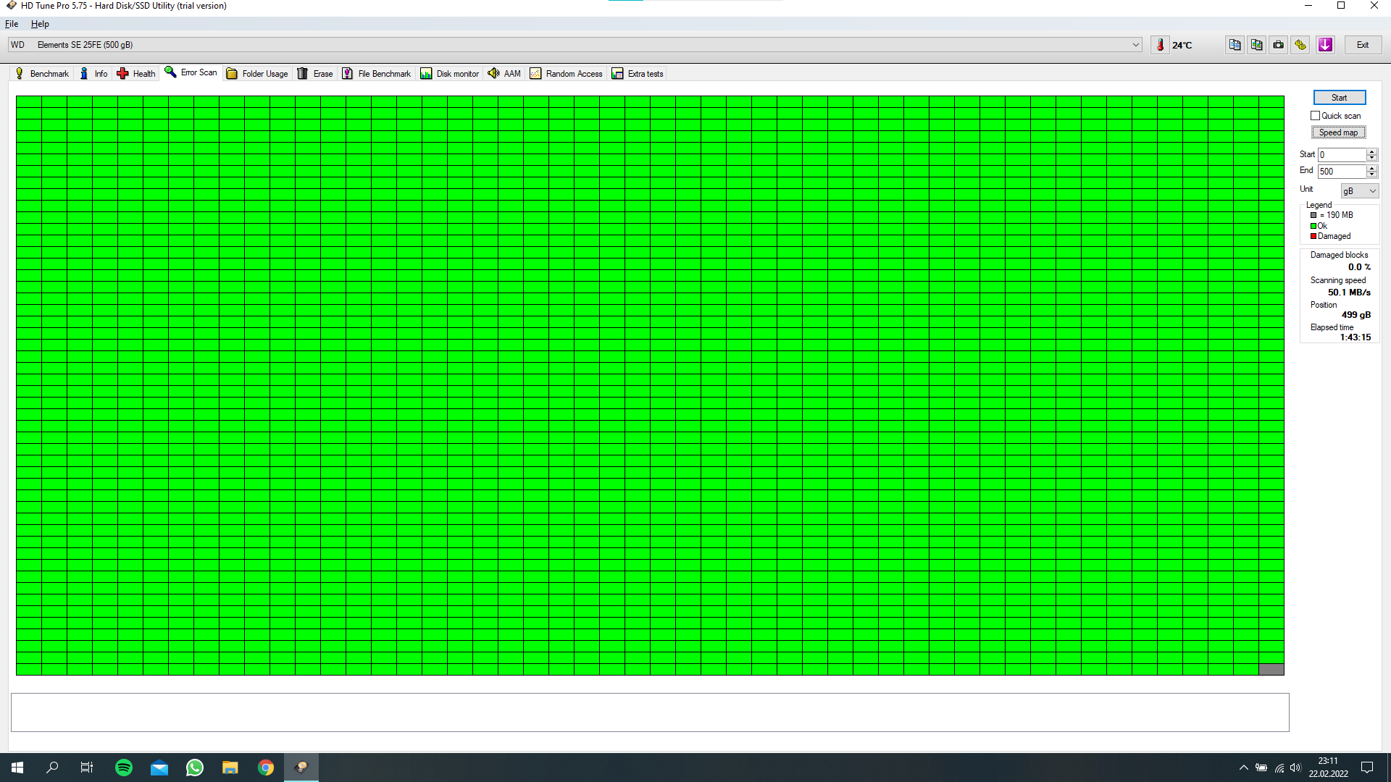1391x782 pixels.
Task: Open the Unit gB dropdown
Action: [1359, 191]
